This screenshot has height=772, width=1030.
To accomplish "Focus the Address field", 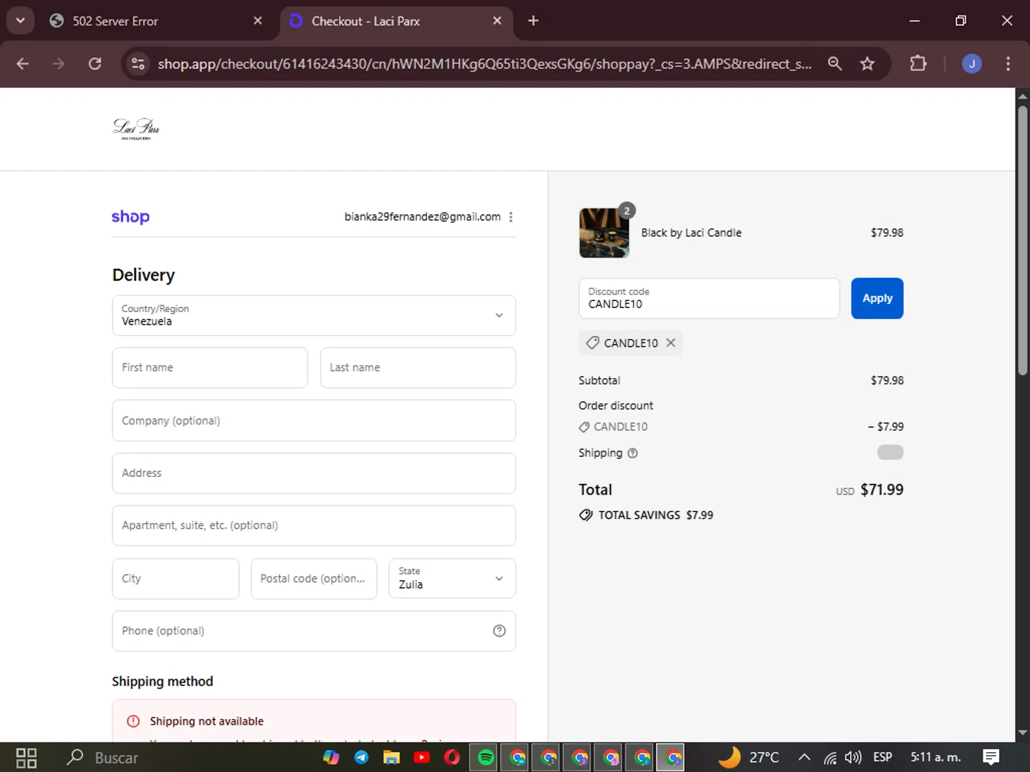I will click(314, 473).
